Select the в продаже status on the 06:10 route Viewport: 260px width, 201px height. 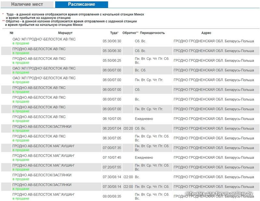click(21, 121)
